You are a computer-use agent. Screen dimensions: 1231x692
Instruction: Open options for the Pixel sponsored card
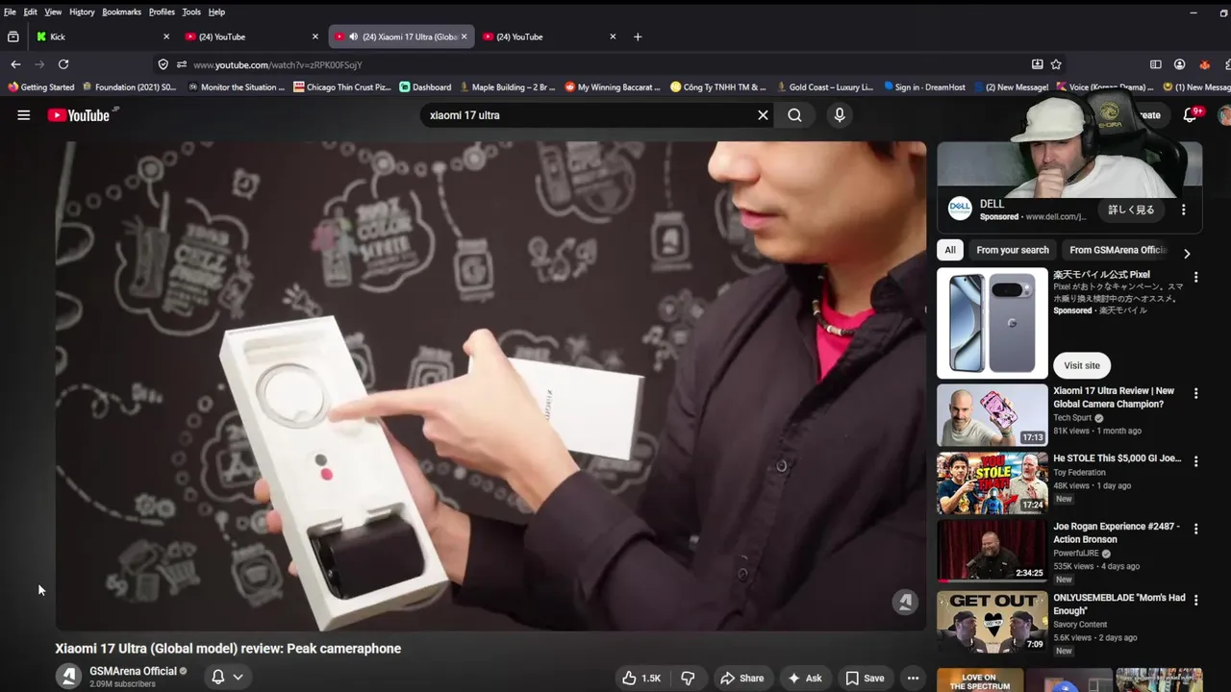click(x=1195, y=277)
